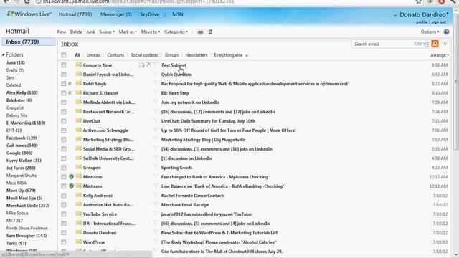Check the Groupon email checkbox
459x258 pixels.
tap(64, 168)
